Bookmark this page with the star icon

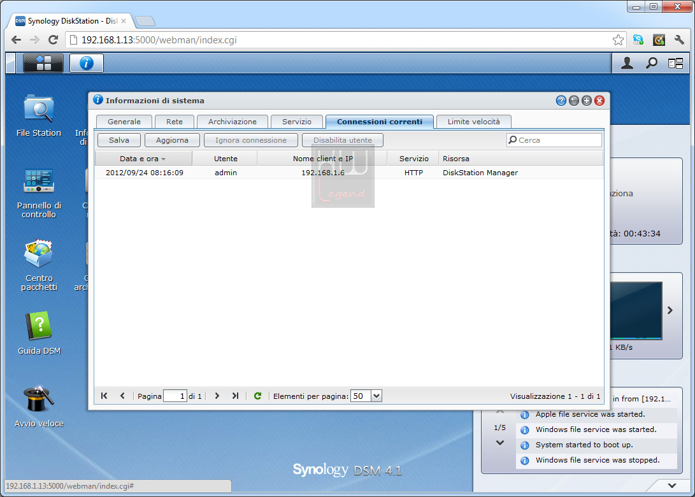[x=618, y=40]
